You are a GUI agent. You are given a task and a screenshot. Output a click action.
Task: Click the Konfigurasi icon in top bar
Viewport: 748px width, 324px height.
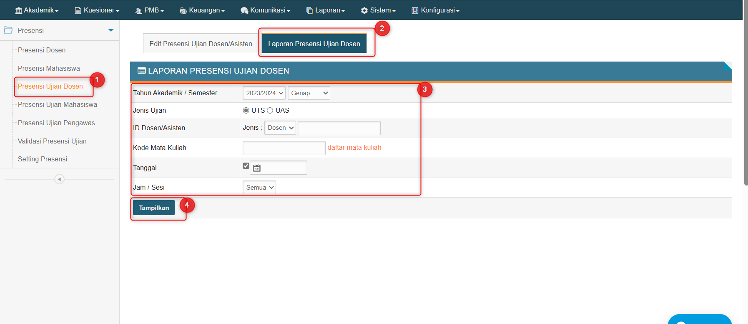415,10
